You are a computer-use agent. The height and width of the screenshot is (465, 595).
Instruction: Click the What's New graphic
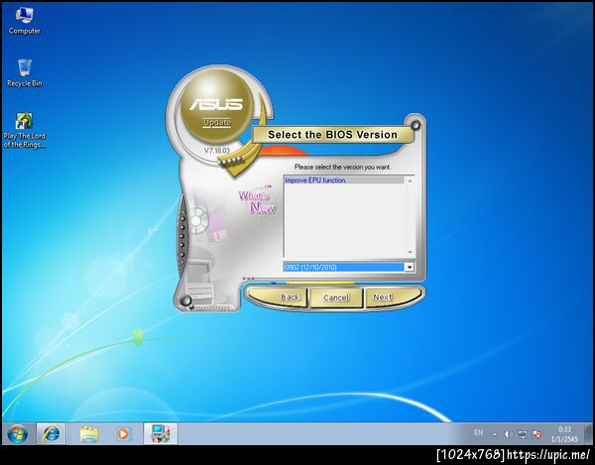[x=257, y=200]
